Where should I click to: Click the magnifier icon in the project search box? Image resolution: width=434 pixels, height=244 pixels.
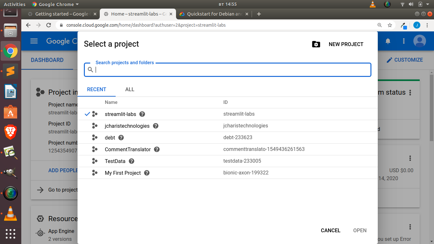pos(91,70)
